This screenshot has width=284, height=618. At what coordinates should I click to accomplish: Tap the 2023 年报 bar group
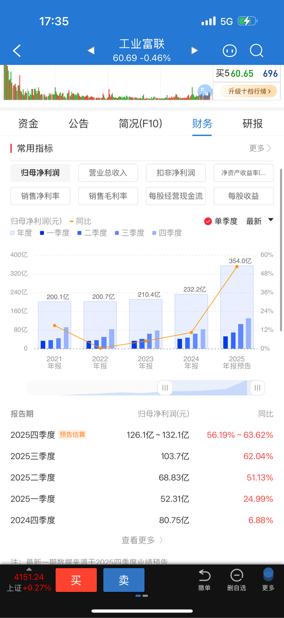(146, 324)
